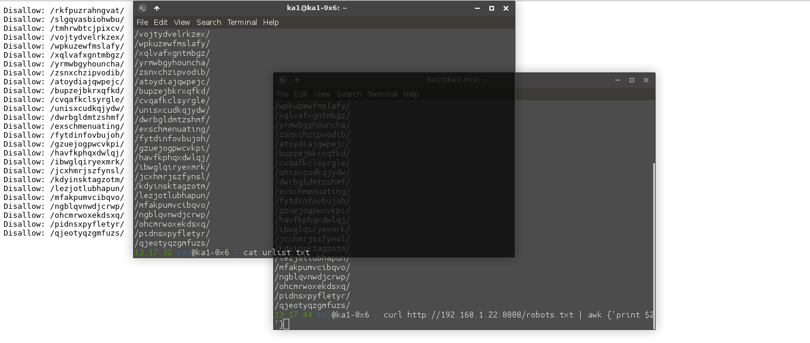Close the dimmed curl terminal window
The width and height of the screenshot is (810, 343).
click(646, 80)
